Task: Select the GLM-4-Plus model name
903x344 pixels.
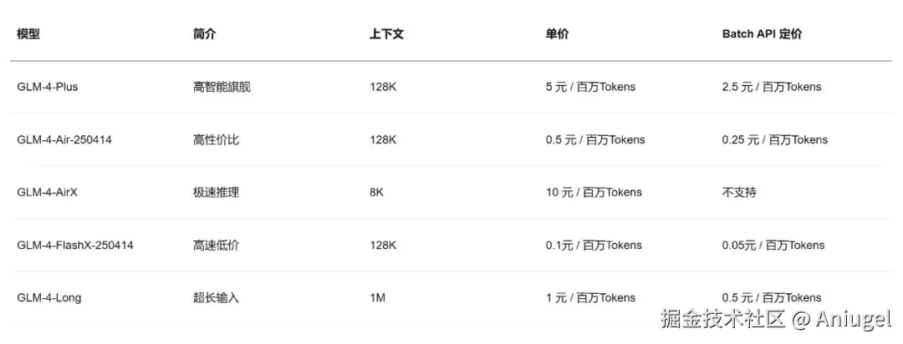Action: click(47, 87)
